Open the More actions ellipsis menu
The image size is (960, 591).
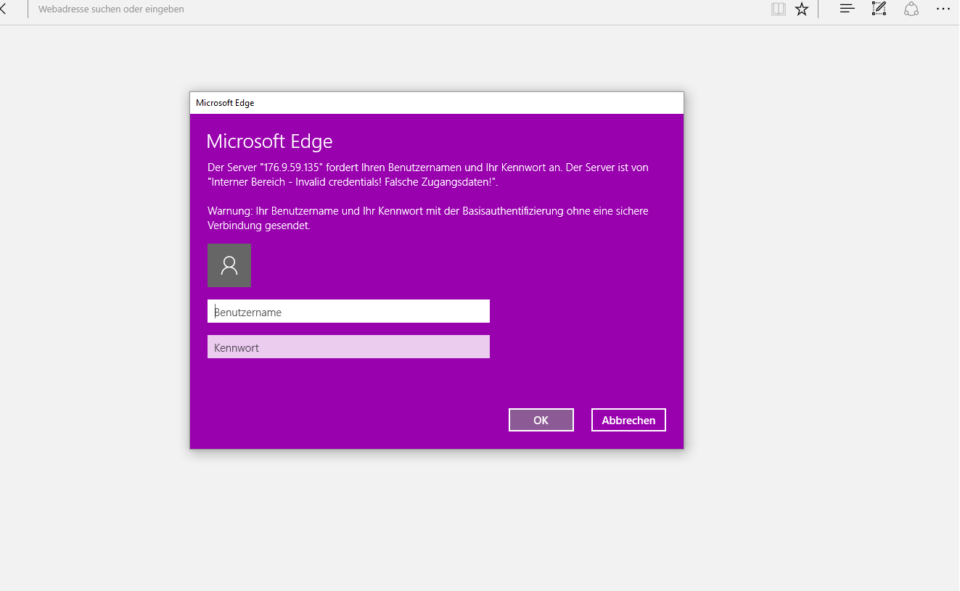click(x=943, y=9)
